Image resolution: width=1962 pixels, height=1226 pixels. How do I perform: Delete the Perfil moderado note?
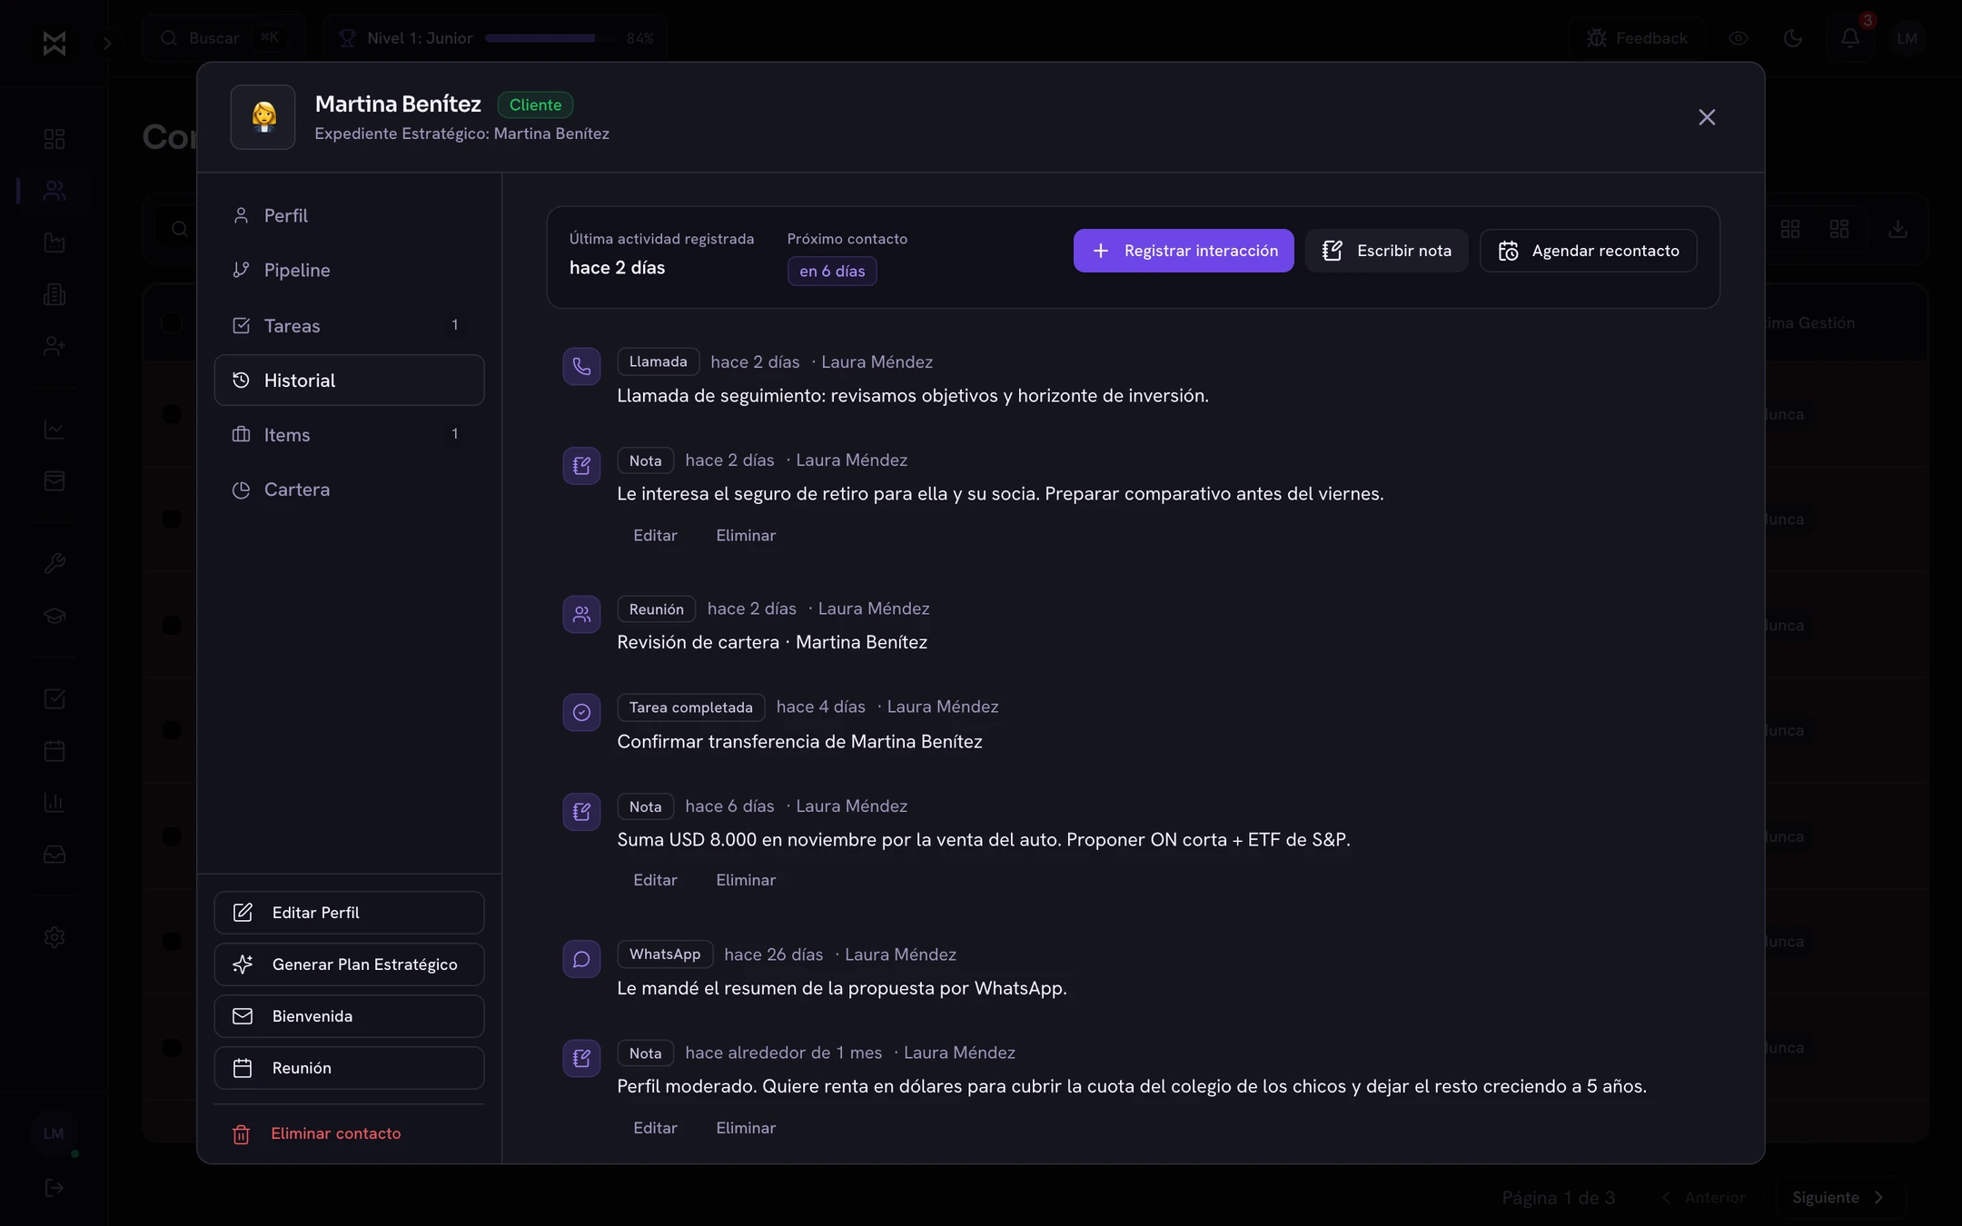click(x=746, y=1128)
